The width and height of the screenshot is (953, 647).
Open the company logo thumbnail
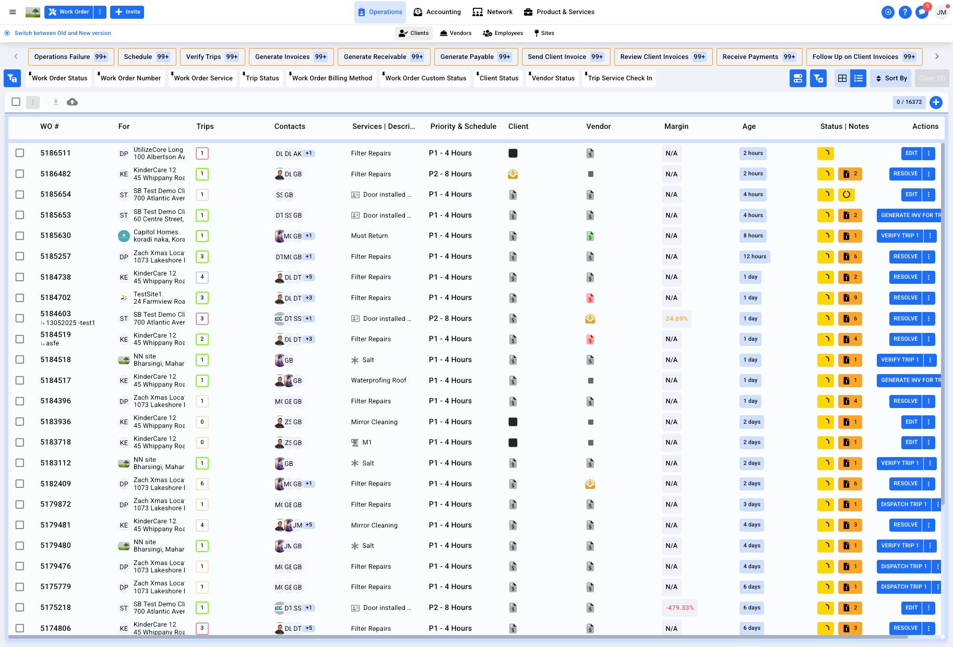pos(33,12)
